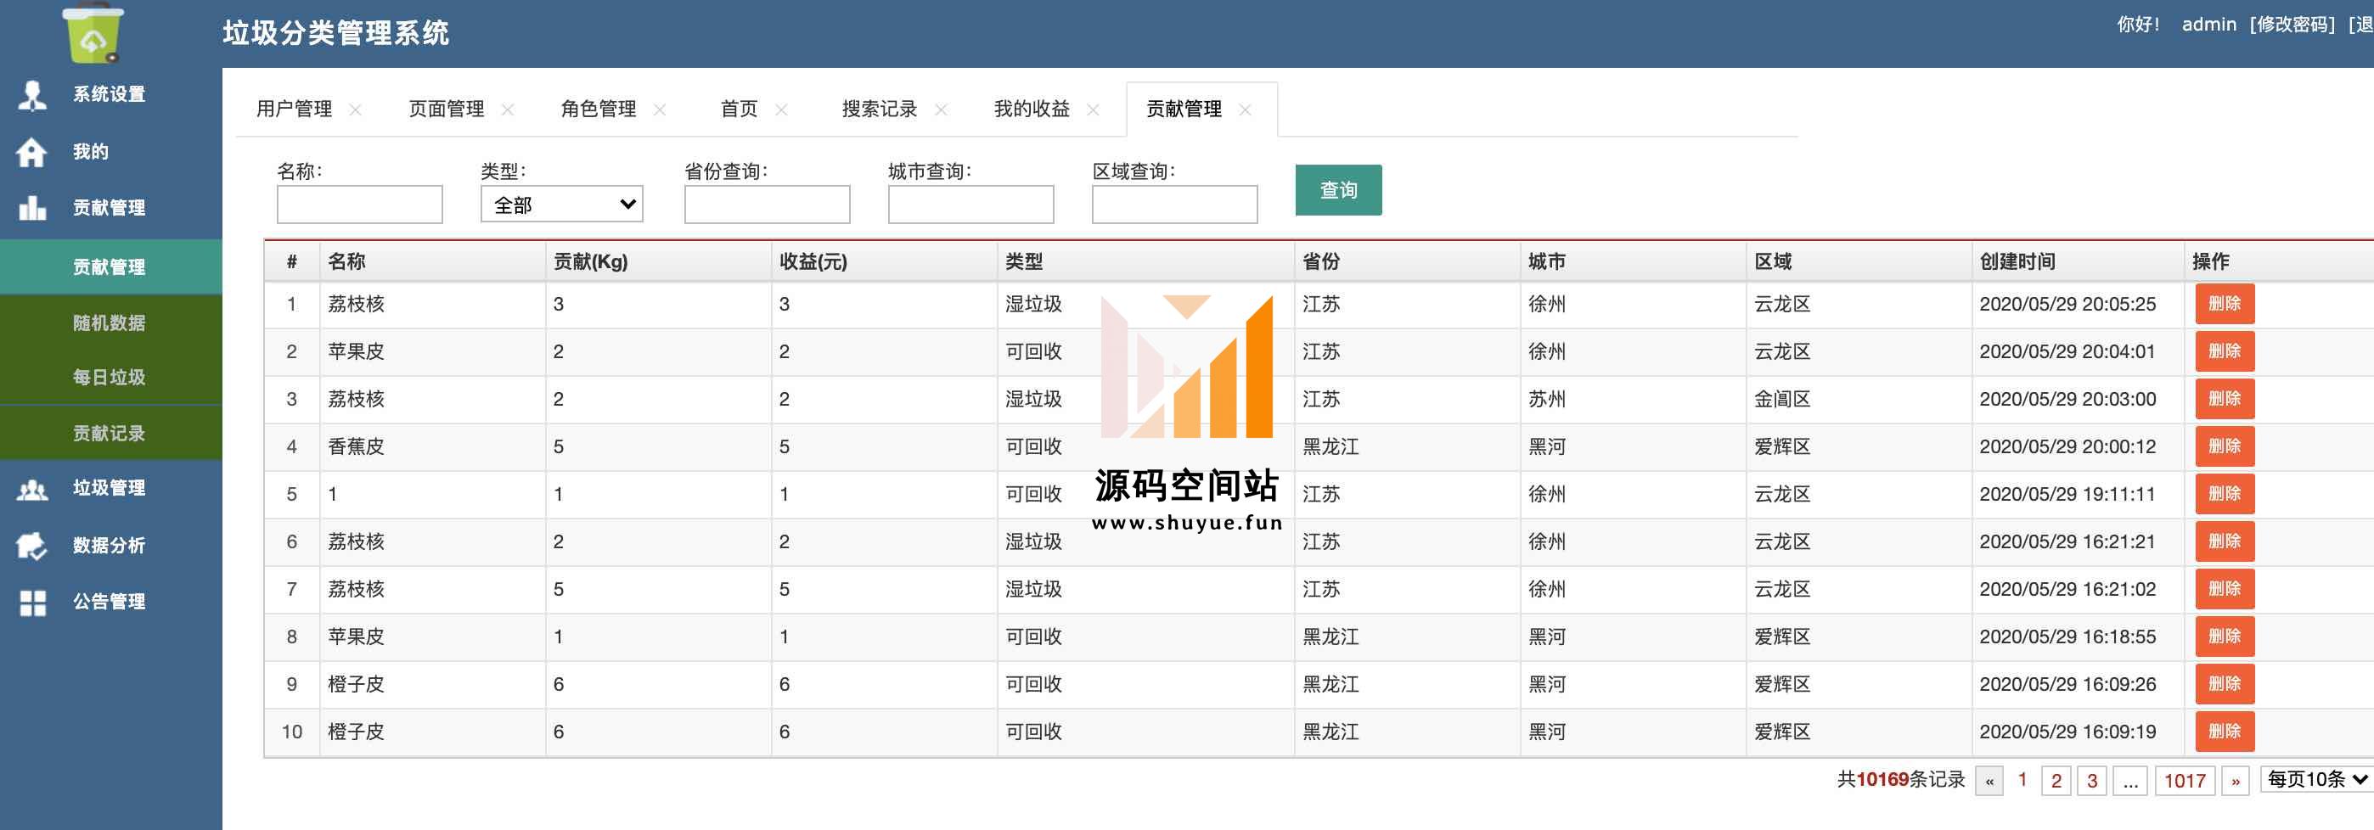This screenshot has width=2374, height=830.
Task: Delete row 4 香蕉皮 record
Action: 2225,446
